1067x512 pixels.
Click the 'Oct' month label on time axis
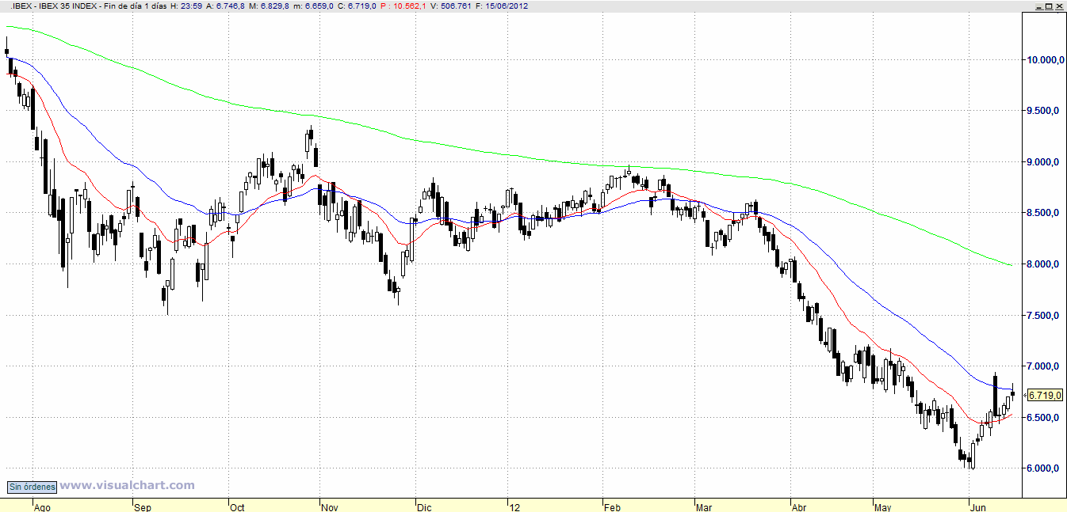click(x=238, y=507)
